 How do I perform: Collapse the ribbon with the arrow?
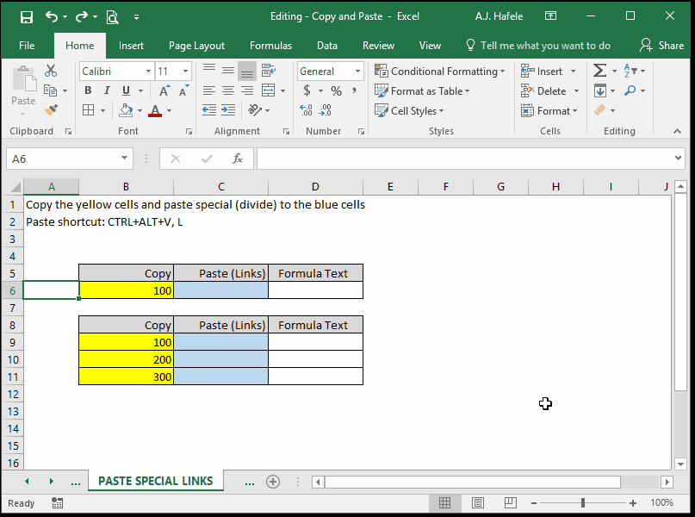[x=677, y=131]
